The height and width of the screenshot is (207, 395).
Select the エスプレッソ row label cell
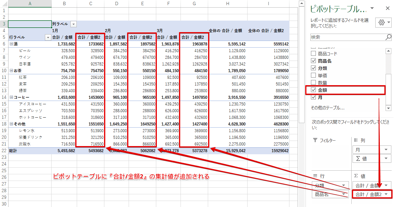[30, 111]
